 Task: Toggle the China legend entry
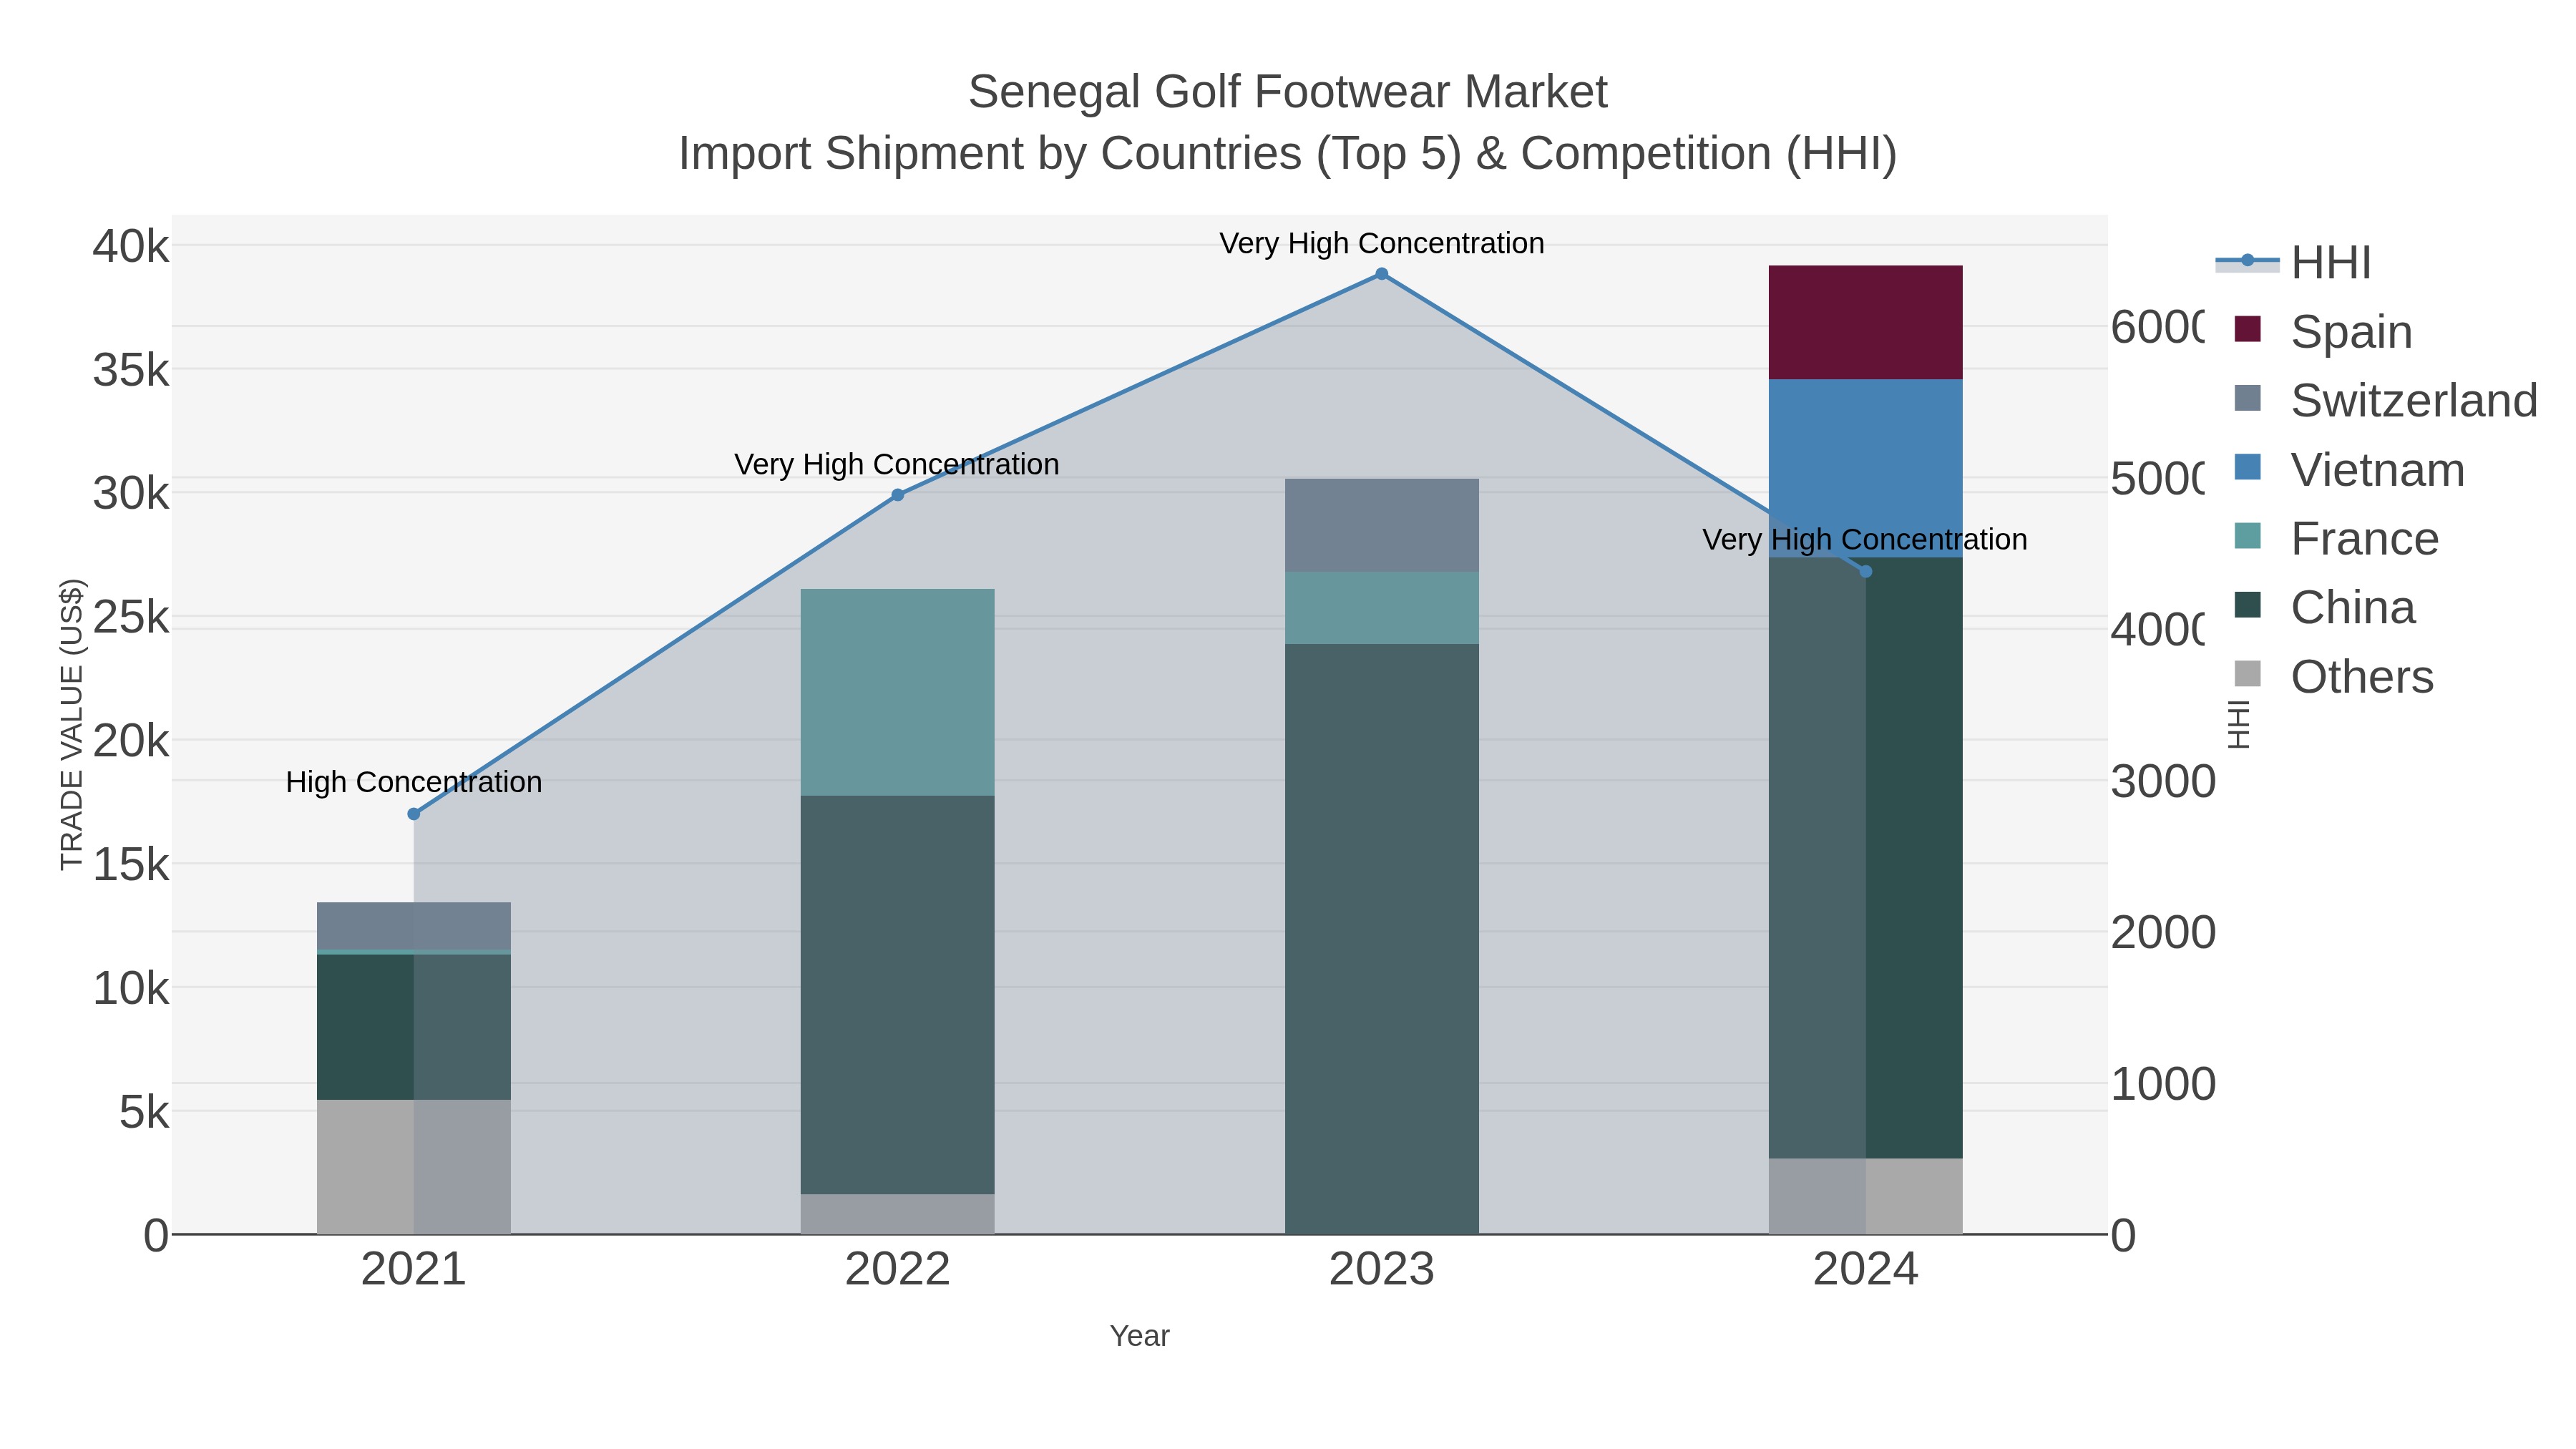(x=2325, y=607)
